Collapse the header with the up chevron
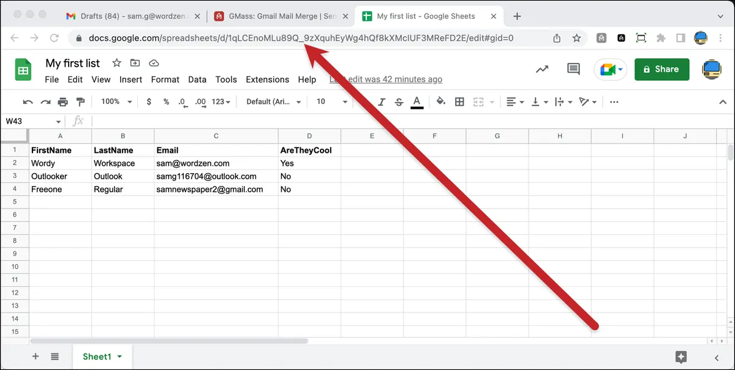The height and width of the screenshot is (370, 735). click(x=722, y=102)
